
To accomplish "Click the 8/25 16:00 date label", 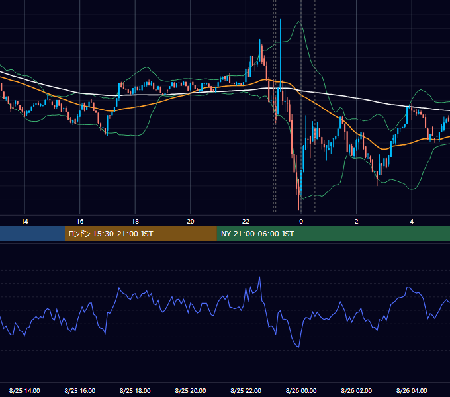I will [80, 390].
